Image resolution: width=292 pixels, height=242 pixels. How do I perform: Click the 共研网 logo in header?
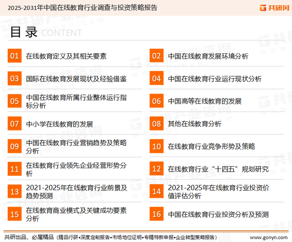point(274,8)
